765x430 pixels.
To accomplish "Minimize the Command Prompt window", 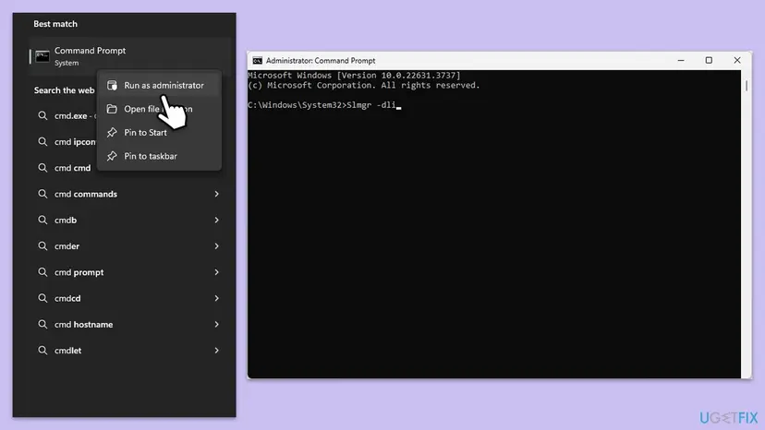I will [681, 61].
